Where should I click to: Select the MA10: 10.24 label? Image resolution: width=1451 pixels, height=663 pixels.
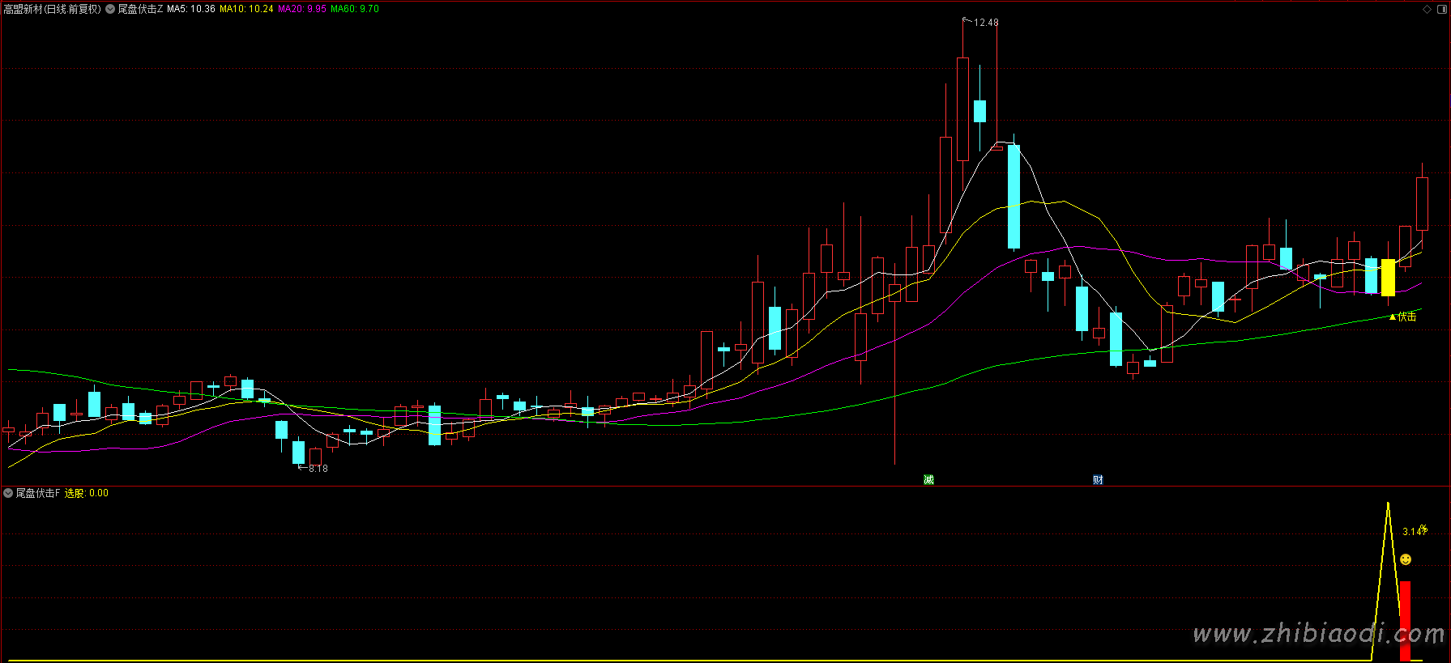coord(246,9)
